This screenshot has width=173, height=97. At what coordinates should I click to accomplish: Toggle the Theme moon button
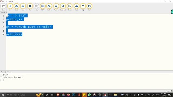click(x=69, y=7)
